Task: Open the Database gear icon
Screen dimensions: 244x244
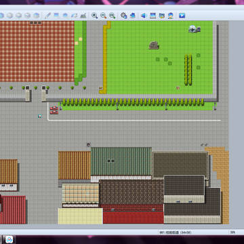Action: point(123,16)
